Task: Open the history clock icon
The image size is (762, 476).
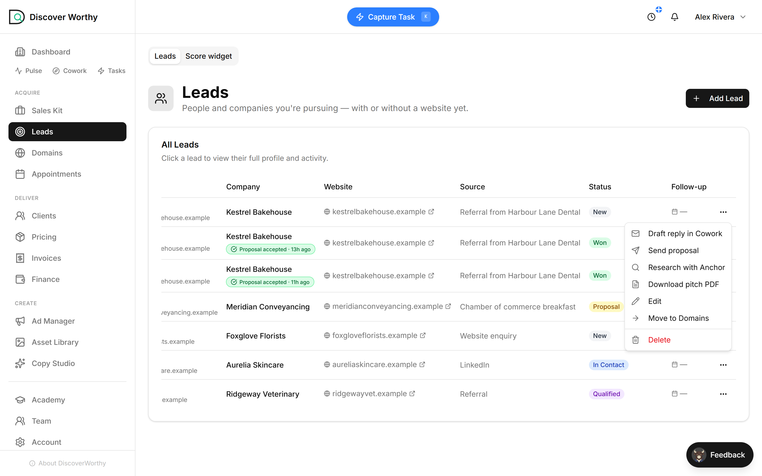Action: 651,17
